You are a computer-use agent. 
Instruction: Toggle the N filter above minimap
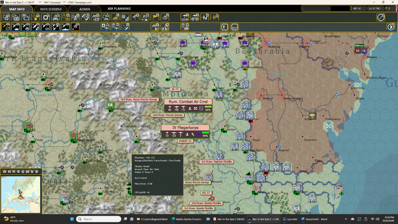(x=9, y=171)
